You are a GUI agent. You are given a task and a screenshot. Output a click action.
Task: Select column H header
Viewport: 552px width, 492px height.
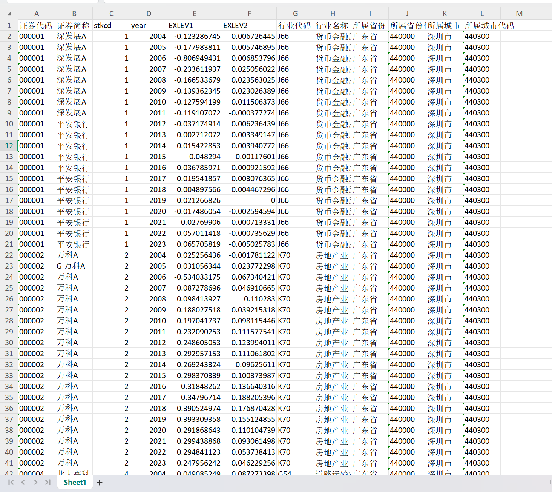pos(333,14)
